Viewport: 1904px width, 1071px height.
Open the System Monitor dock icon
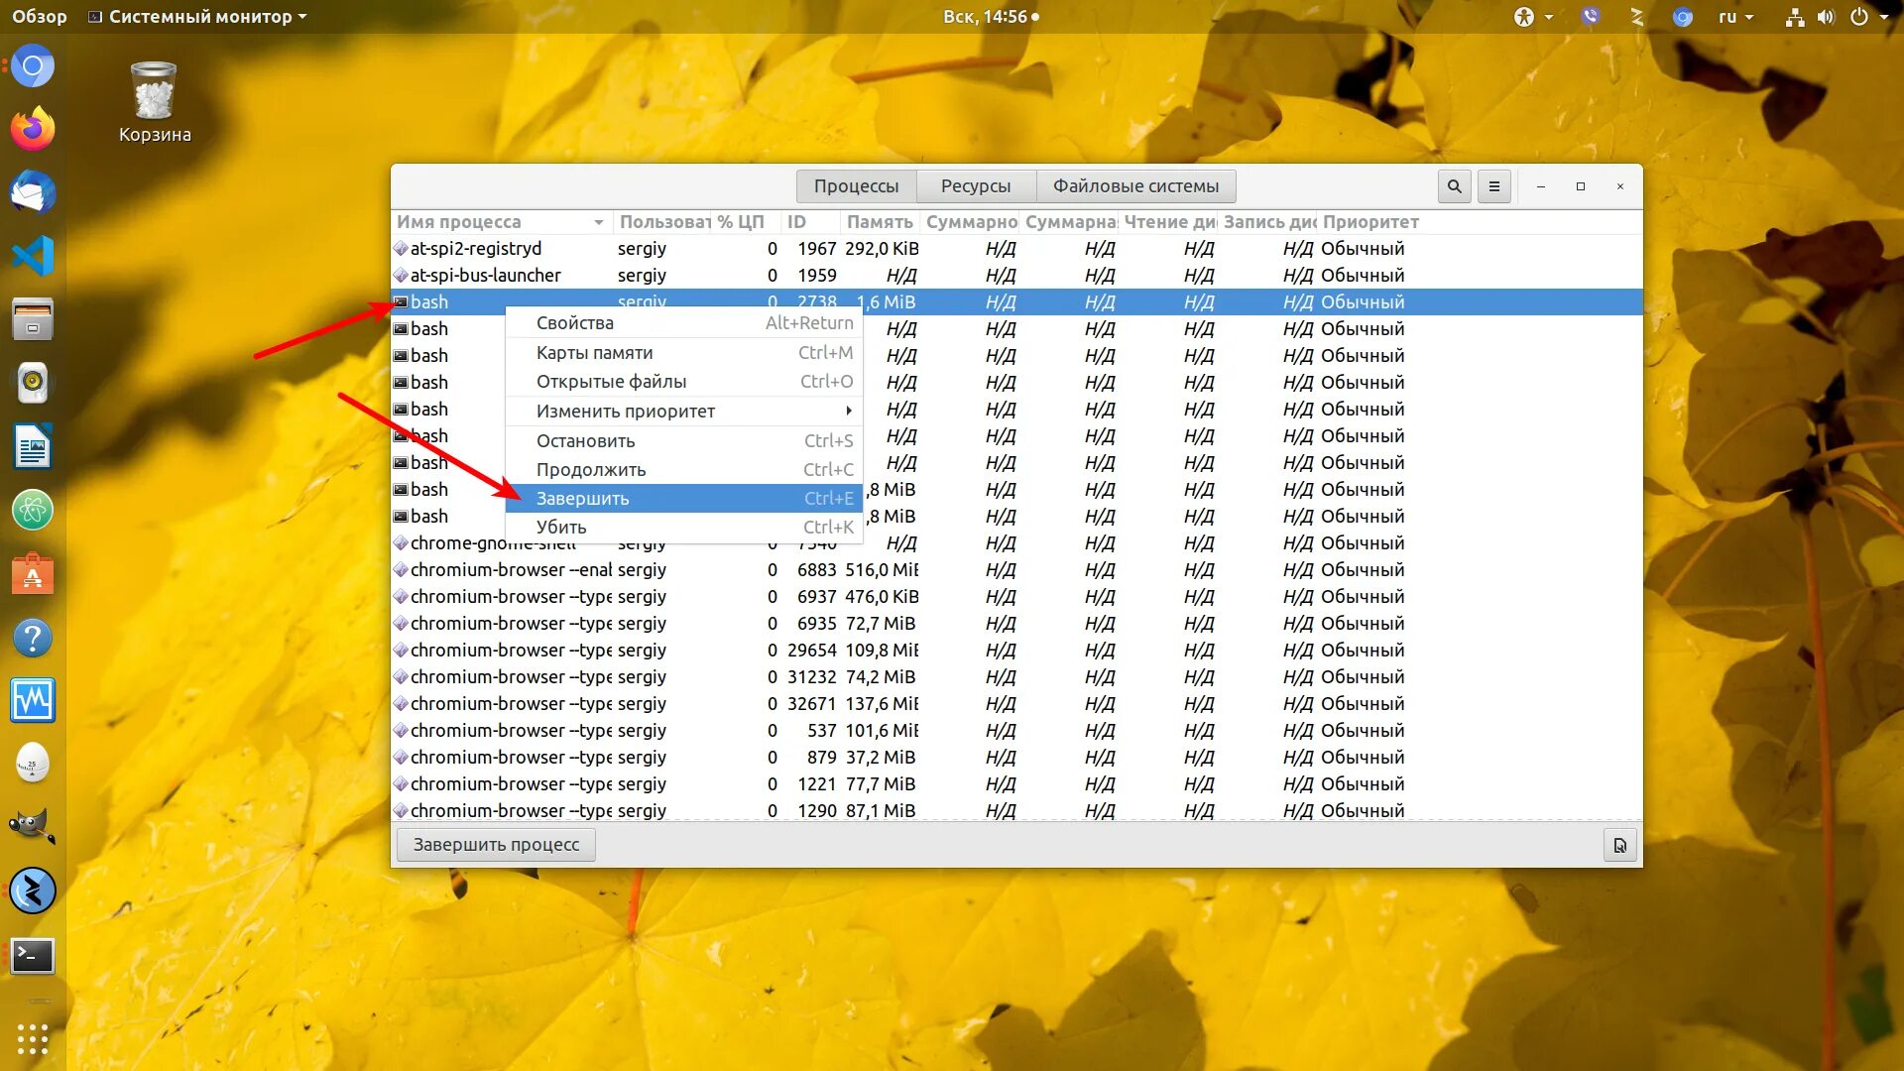(33, 701)
